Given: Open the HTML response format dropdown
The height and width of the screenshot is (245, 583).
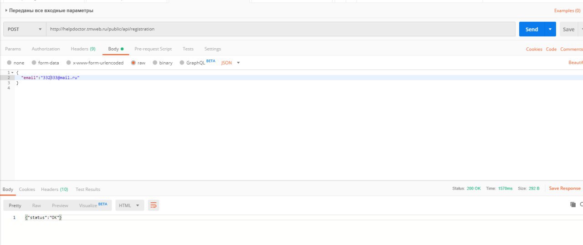Looking at the screenshot, I should coord(130,205).
